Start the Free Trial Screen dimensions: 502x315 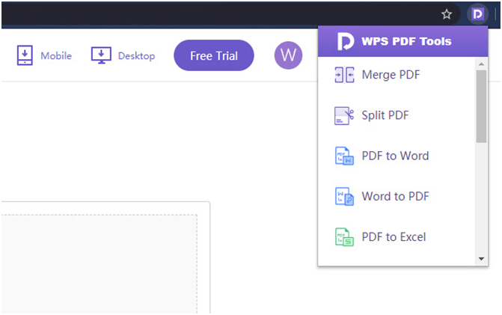214,55
